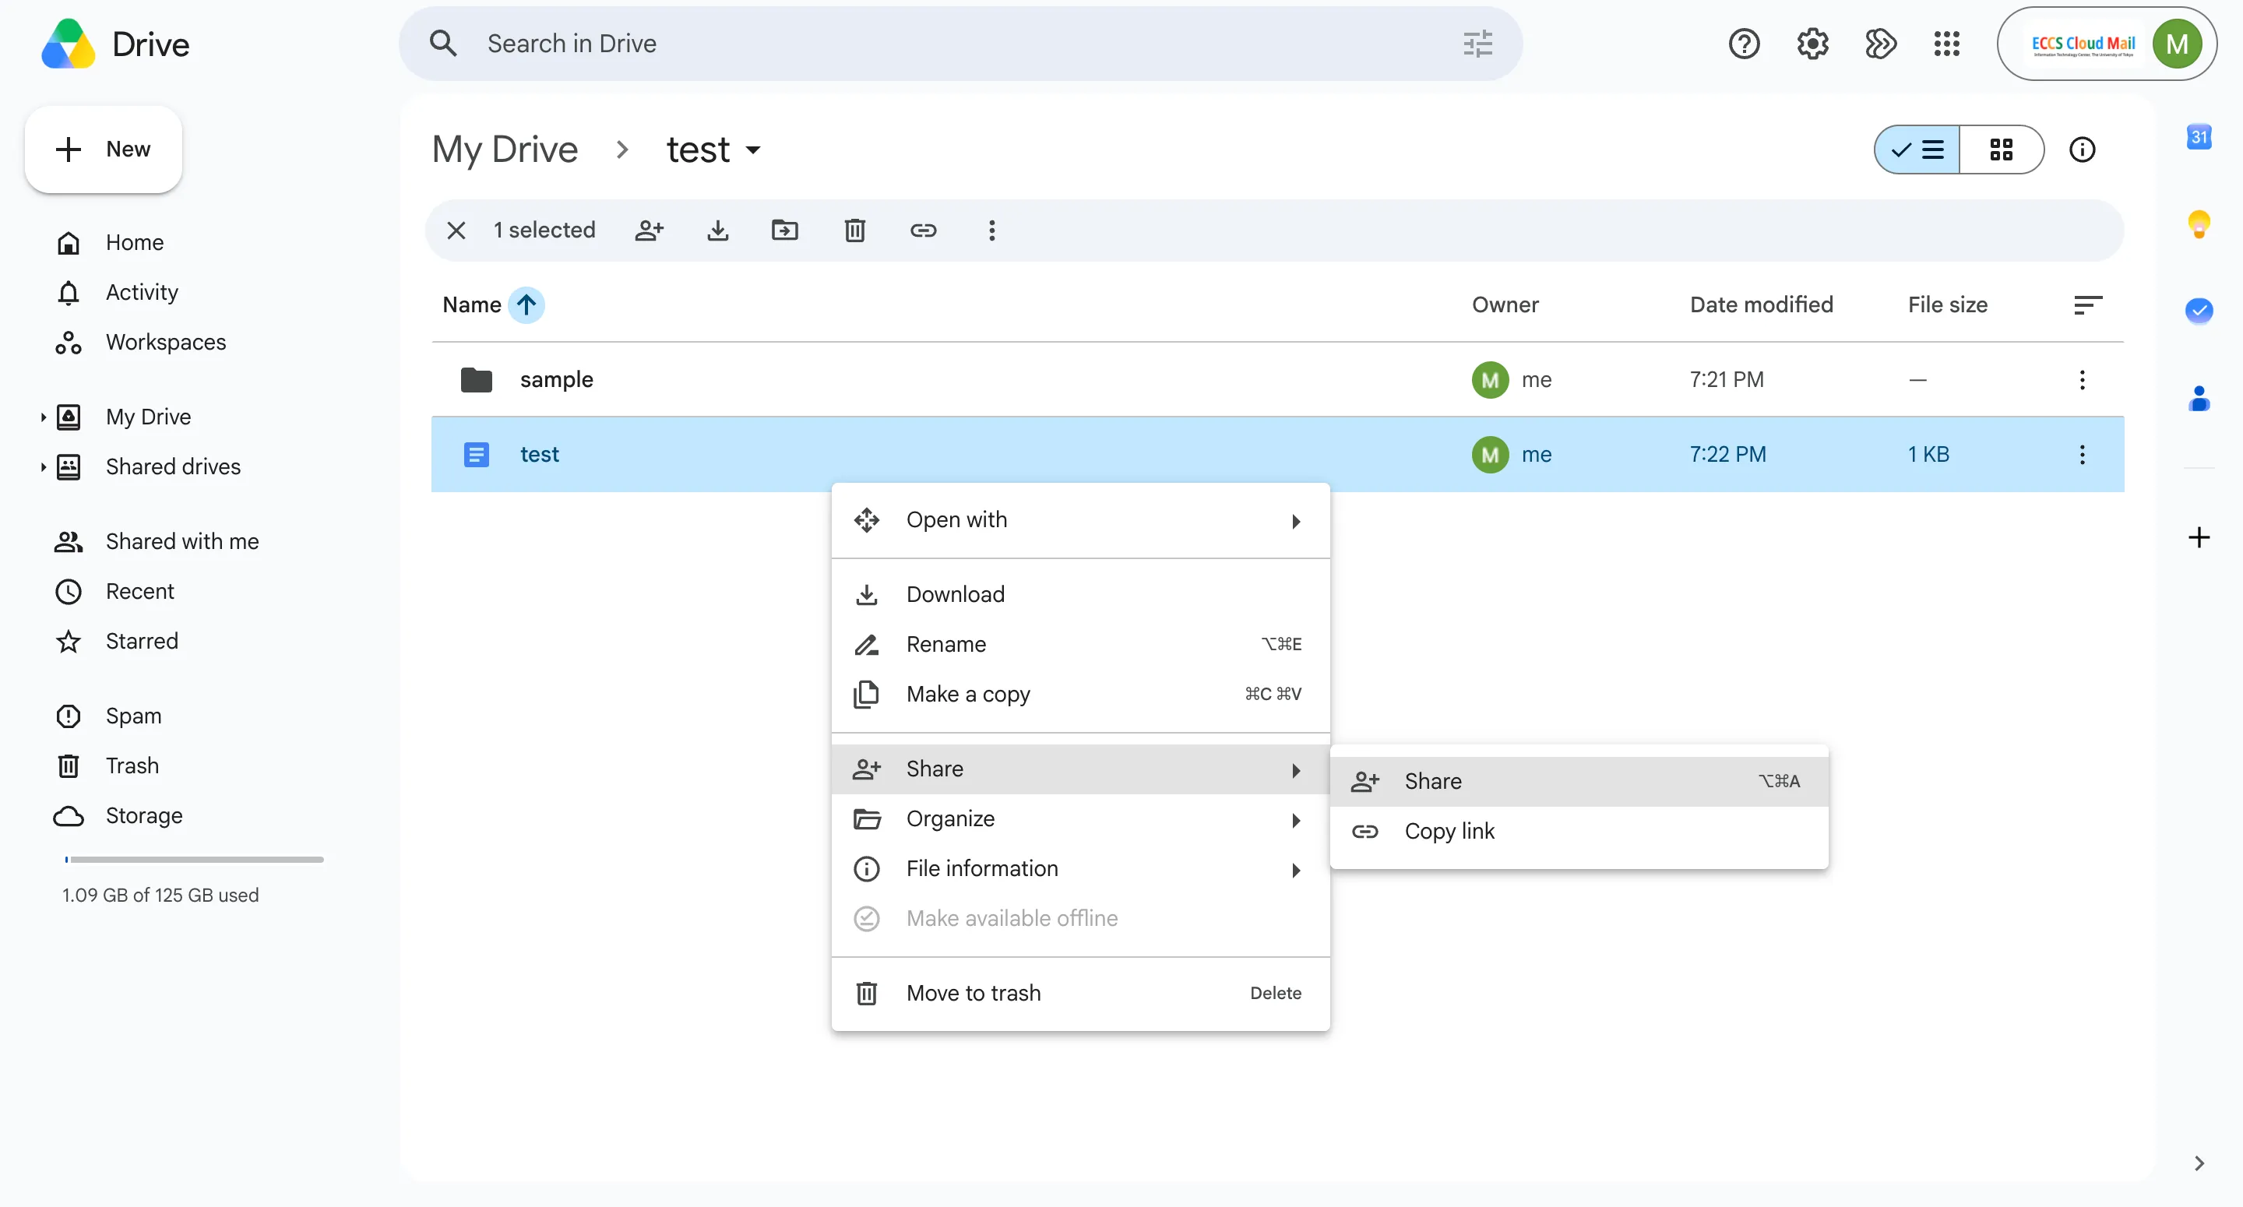Choose Copy link in the submenu
The width and height of the screenshot is (2243, 1207).
coord(1579,832)
